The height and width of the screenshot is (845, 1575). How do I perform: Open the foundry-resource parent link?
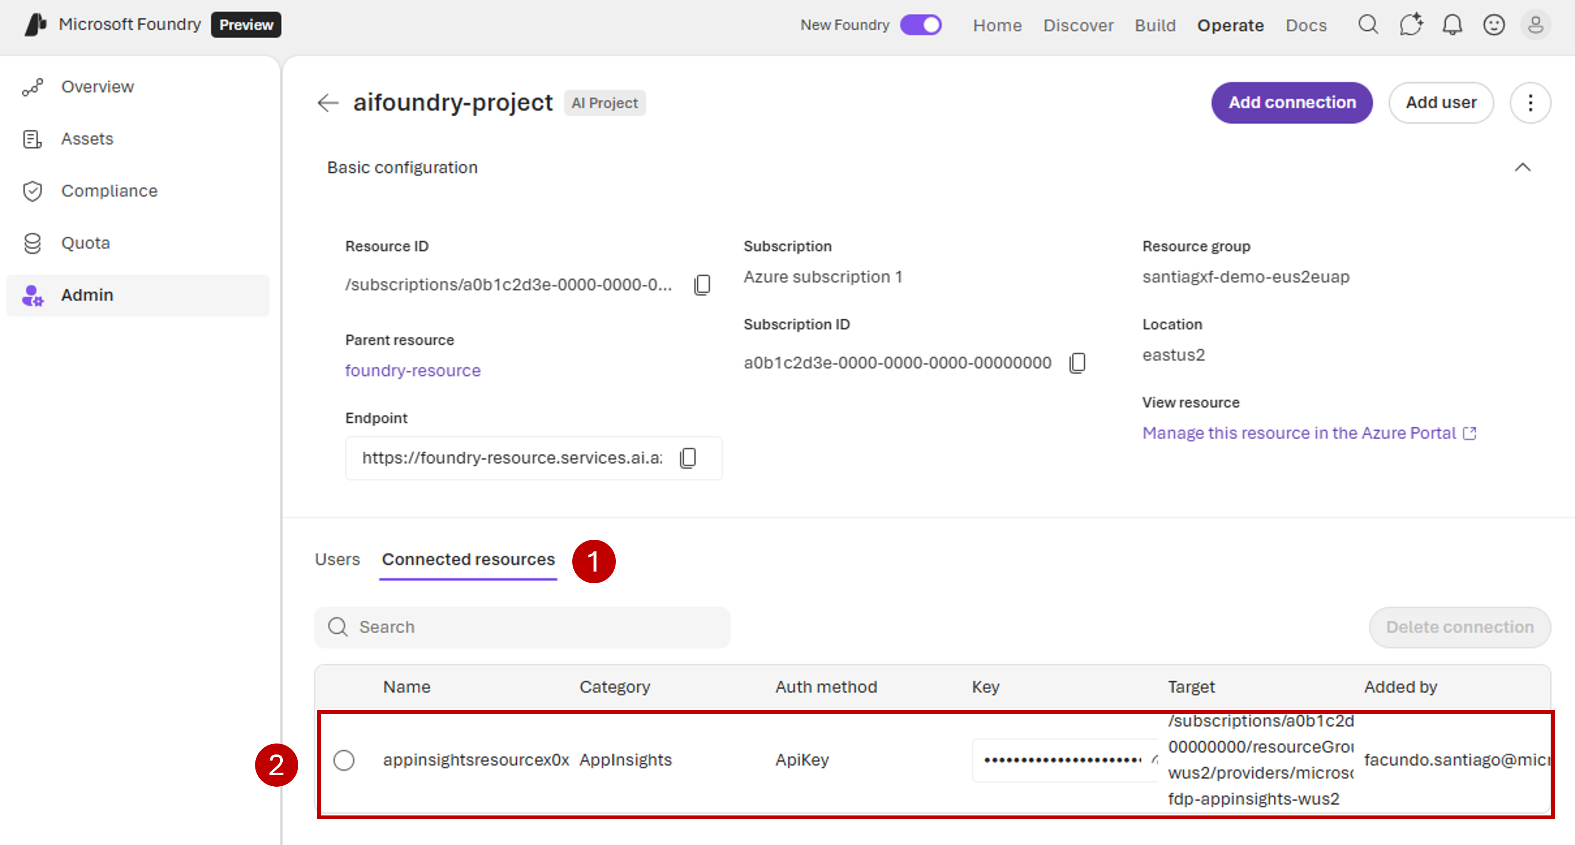point(413,370)
